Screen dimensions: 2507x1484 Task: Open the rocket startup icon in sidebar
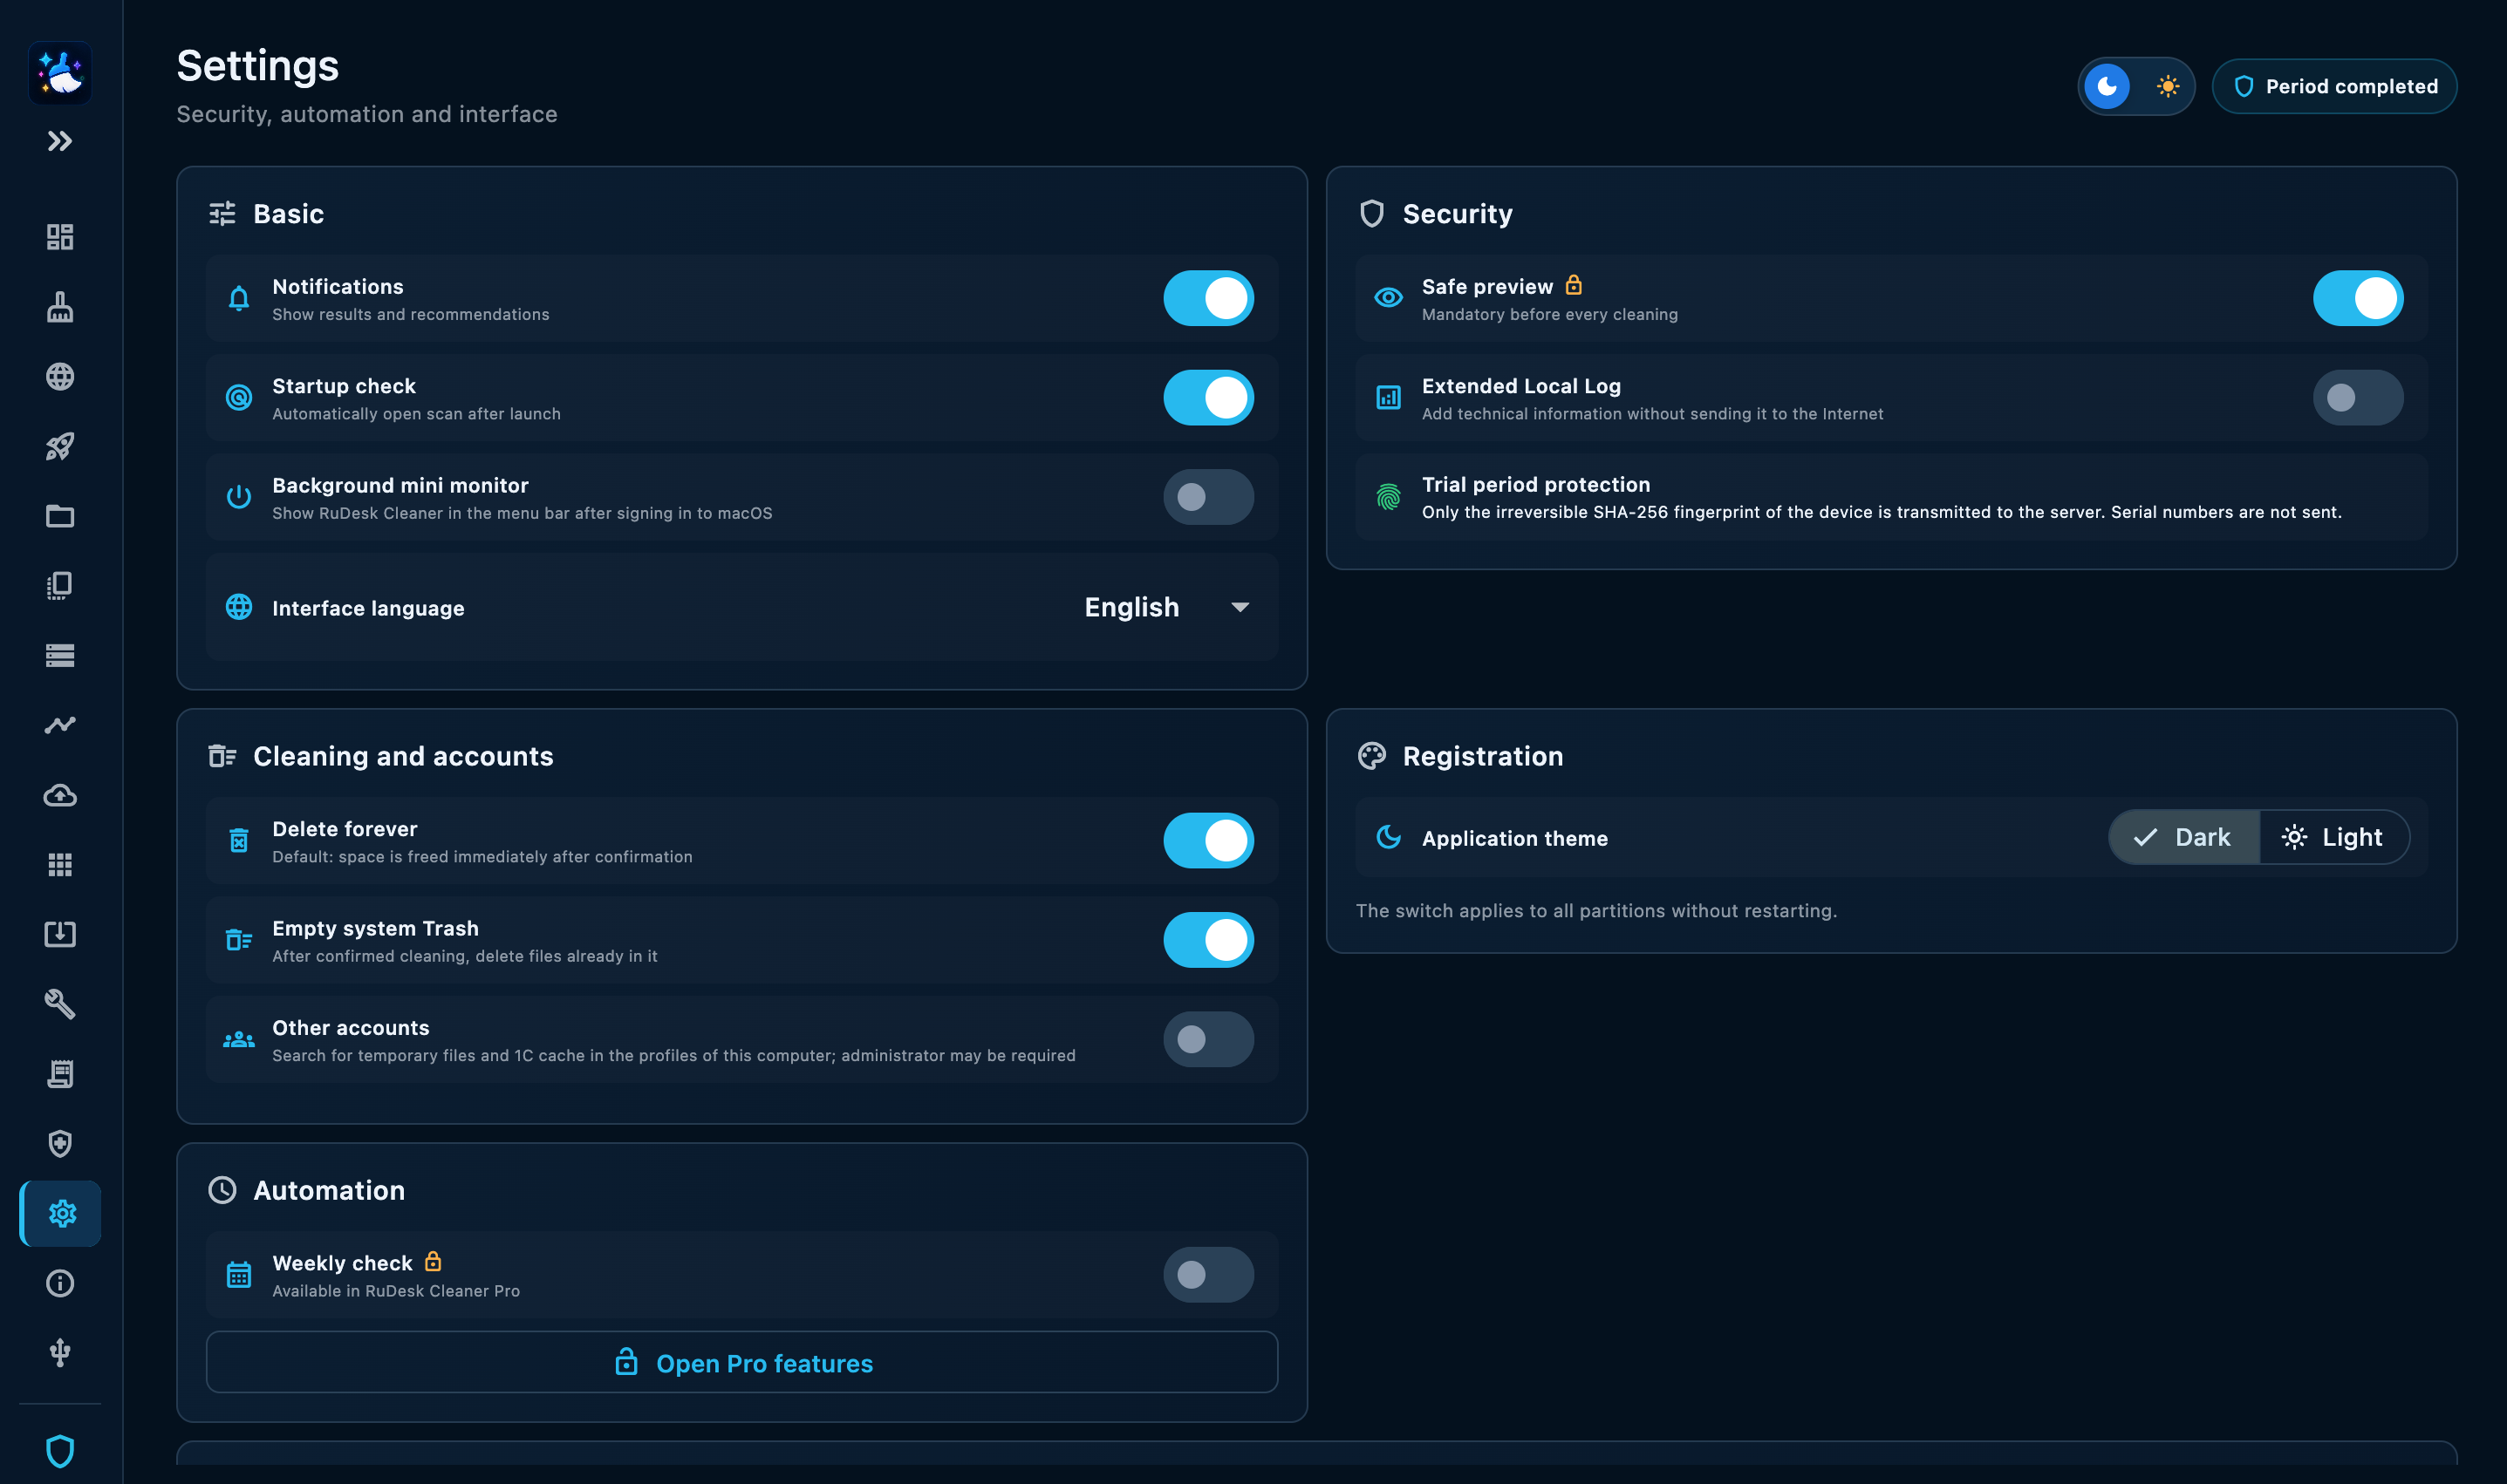(60, 446)
